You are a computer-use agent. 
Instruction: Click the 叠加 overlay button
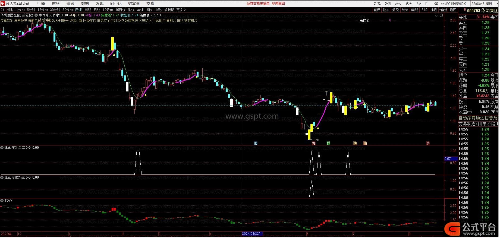(386, 10)
